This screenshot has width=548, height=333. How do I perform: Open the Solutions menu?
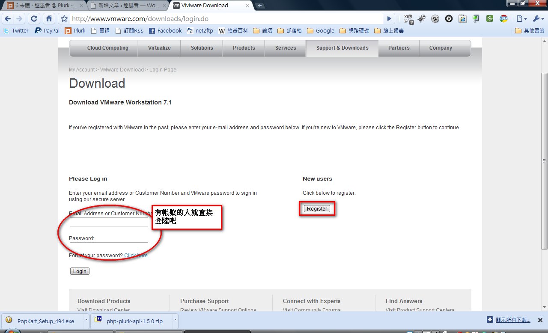pyautogui.click(x=202, y=48)
